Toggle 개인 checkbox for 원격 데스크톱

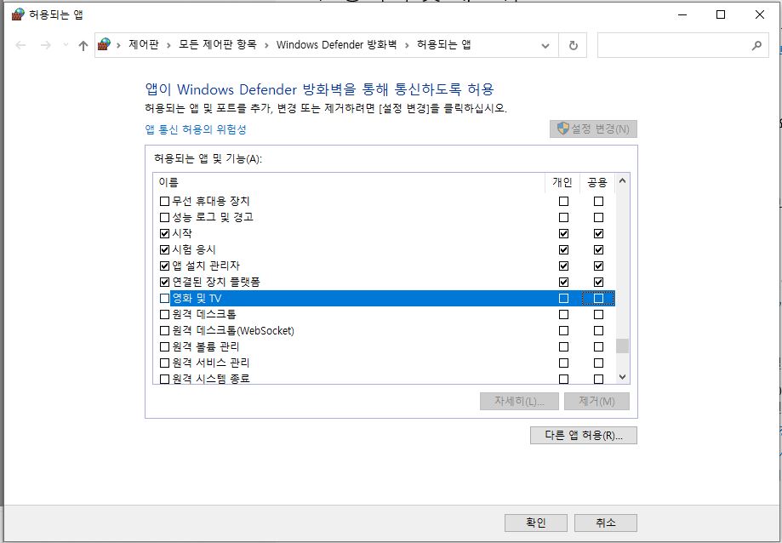(x=563, y=315)
